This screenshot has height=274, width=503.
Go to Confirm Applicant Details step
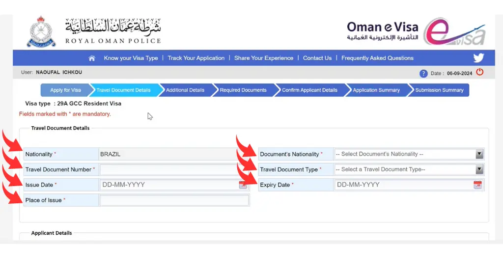309,90
